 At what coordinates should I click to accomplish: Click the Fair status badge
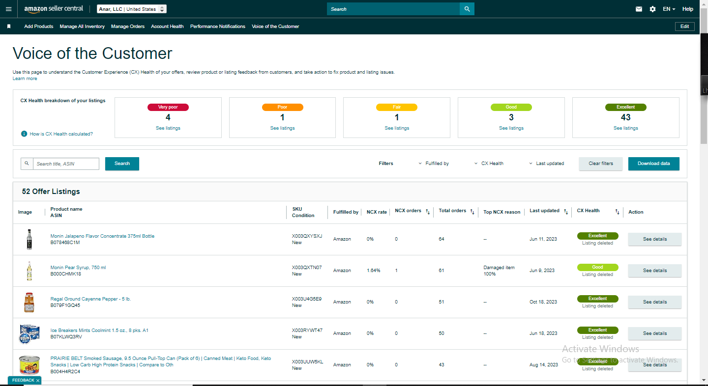click(x=397, y=107)
